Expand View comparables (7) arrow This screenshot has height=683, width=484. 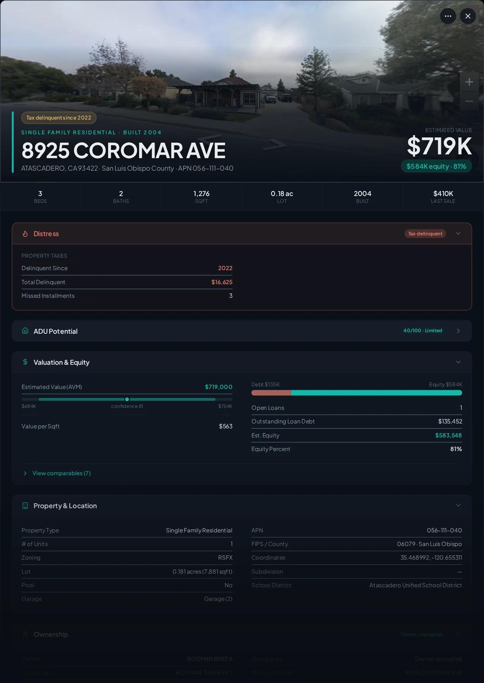(x=25, y=473)
